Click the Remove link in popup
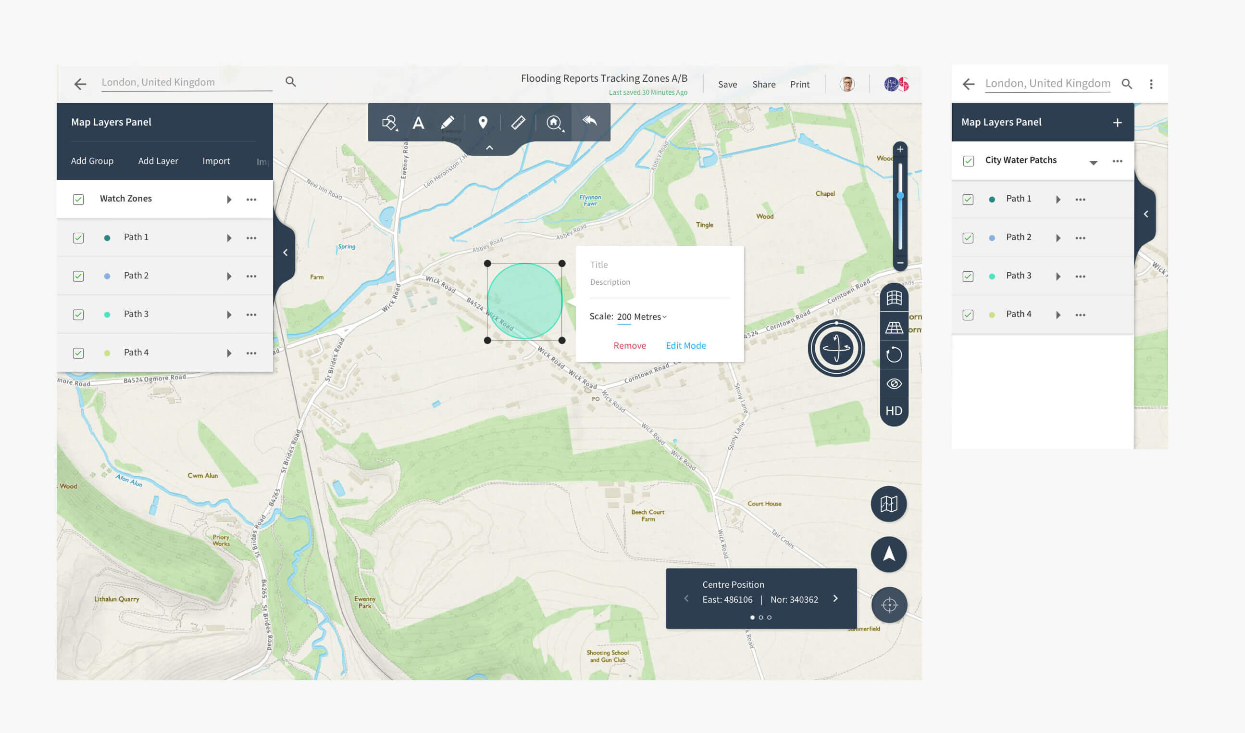The height and width of the screenshot is (733, 1245). click(629, 345)
